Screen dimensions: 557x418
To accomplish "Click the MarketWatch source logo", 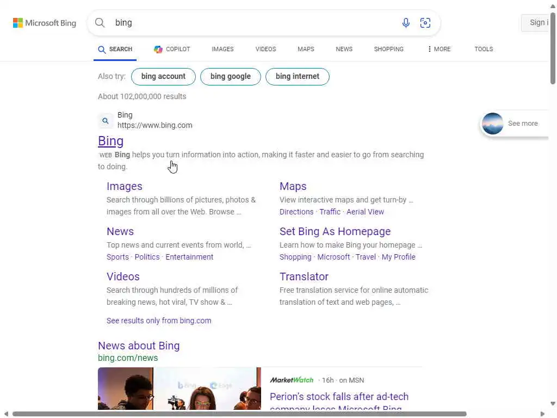I will pos(292,380).
